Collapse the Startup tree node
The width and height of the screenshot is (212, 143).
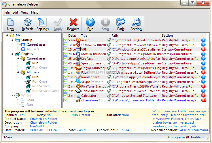pos(12,40)
